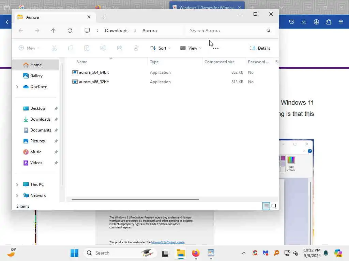Open the View dropdown menu
349x261 pixels.
[x=191, y=48]
